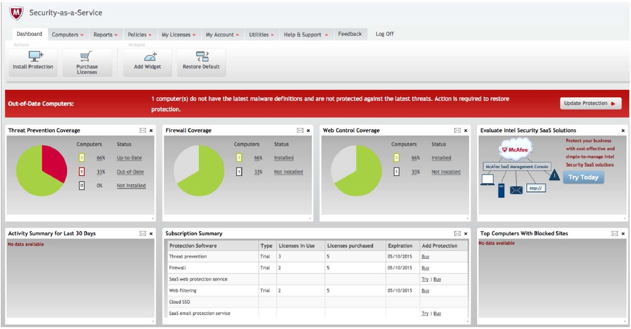Open the Reports menu
Viewport: 631px width, 329px height.
[x=105, y=34]
